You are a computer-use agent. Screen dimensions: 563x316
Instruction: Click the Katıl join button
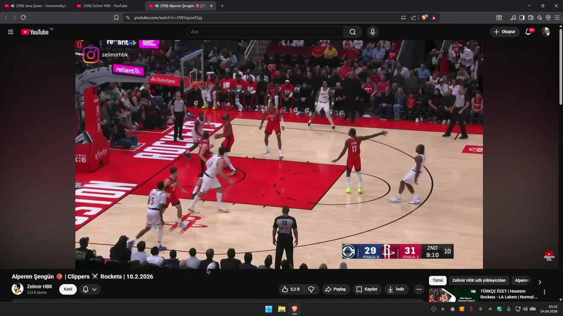(x=68, y=289)
